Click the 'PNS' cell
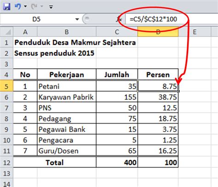 67,108
